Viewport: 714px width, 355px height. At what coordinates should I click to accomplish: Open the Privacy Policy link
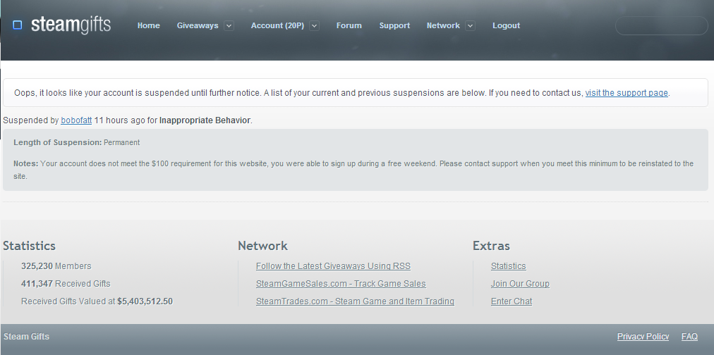coord(643,337)
